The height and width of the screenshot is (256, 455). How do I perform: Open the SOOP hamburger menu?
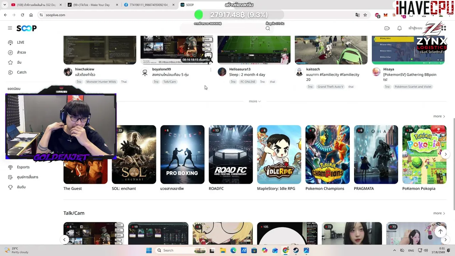coord(10,28)
